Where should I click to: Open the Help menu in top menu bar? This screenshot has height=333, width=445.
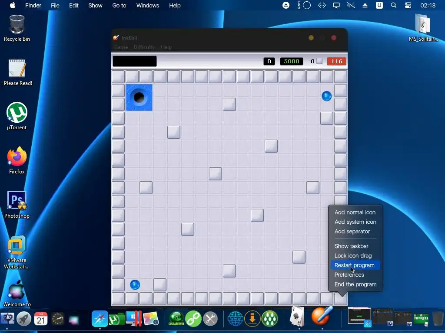tap(175, 5)
